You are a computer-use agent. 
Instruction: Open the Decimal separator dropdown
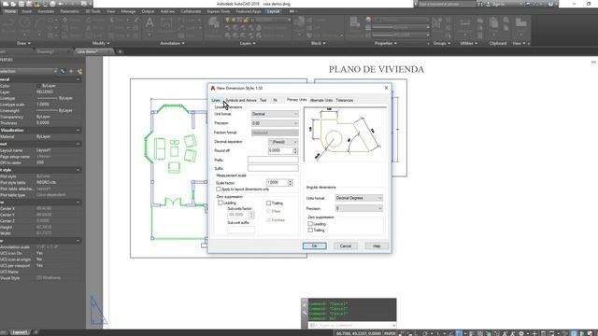pos(282,142)
